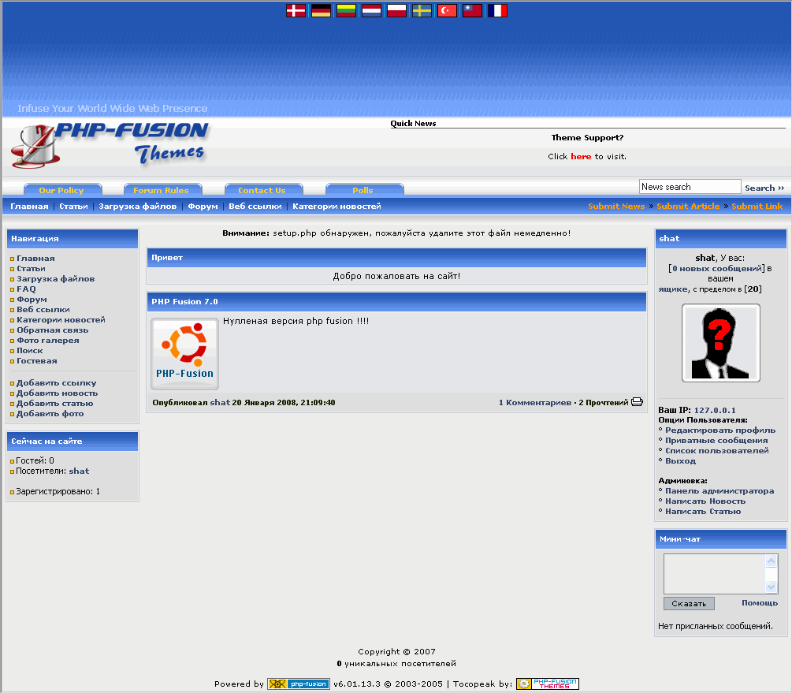Click Главная in top navigation bar
This screenshot has width=792, height=693.
click(x=29, y=207)
